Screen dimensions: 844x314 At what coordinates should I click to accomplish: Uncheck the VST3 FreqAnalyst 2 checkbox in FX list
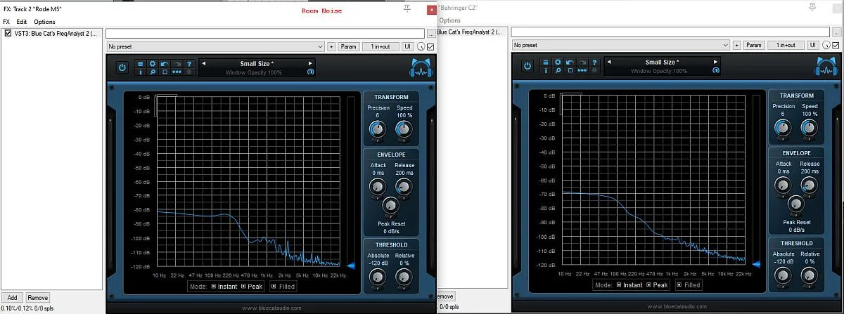point(8,33)
